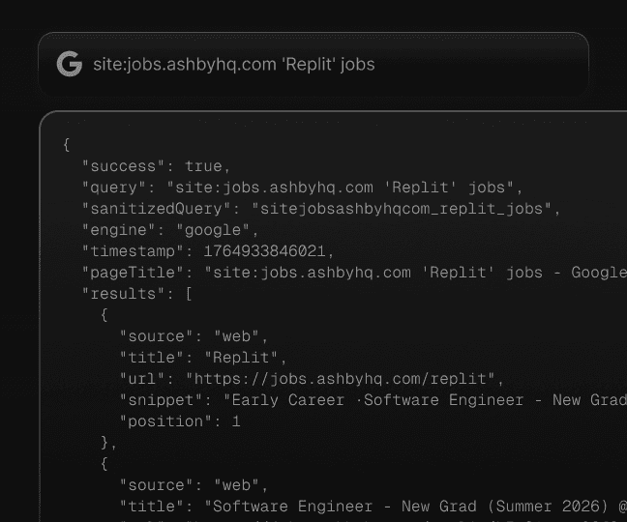Click the Google G logo icon
The width and height of the screenshot is (627, 522).
(70, 64)
